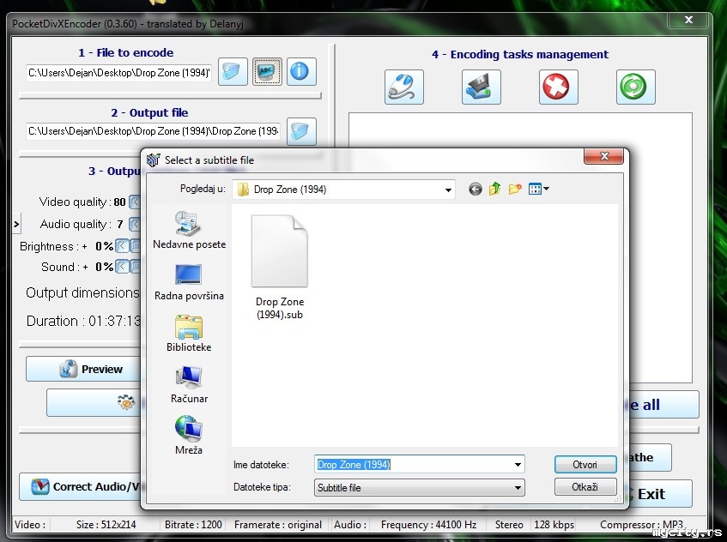Image resolution: width=727 pixels, height=542 pixels.
Task: Click the gear settings button below Preview
Action: (94, 402)
